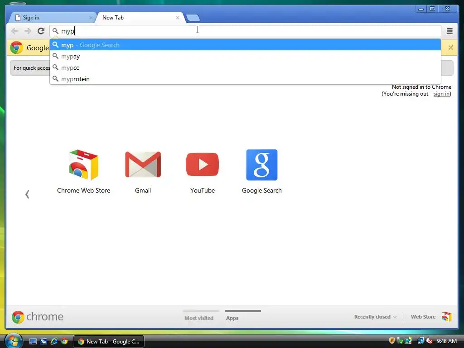
Task: Click Show Desktop in quick launch
Action: [x=33, y=342]
